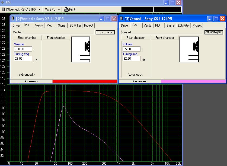Viewport: 227px width, 166px height.
Task: Switch to Vents tab in [2]Vented window
Action: click(x=39, y=25)
